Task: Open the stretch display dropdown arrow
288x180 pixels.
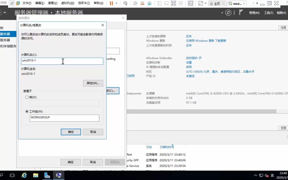Action: click(205, 3)
